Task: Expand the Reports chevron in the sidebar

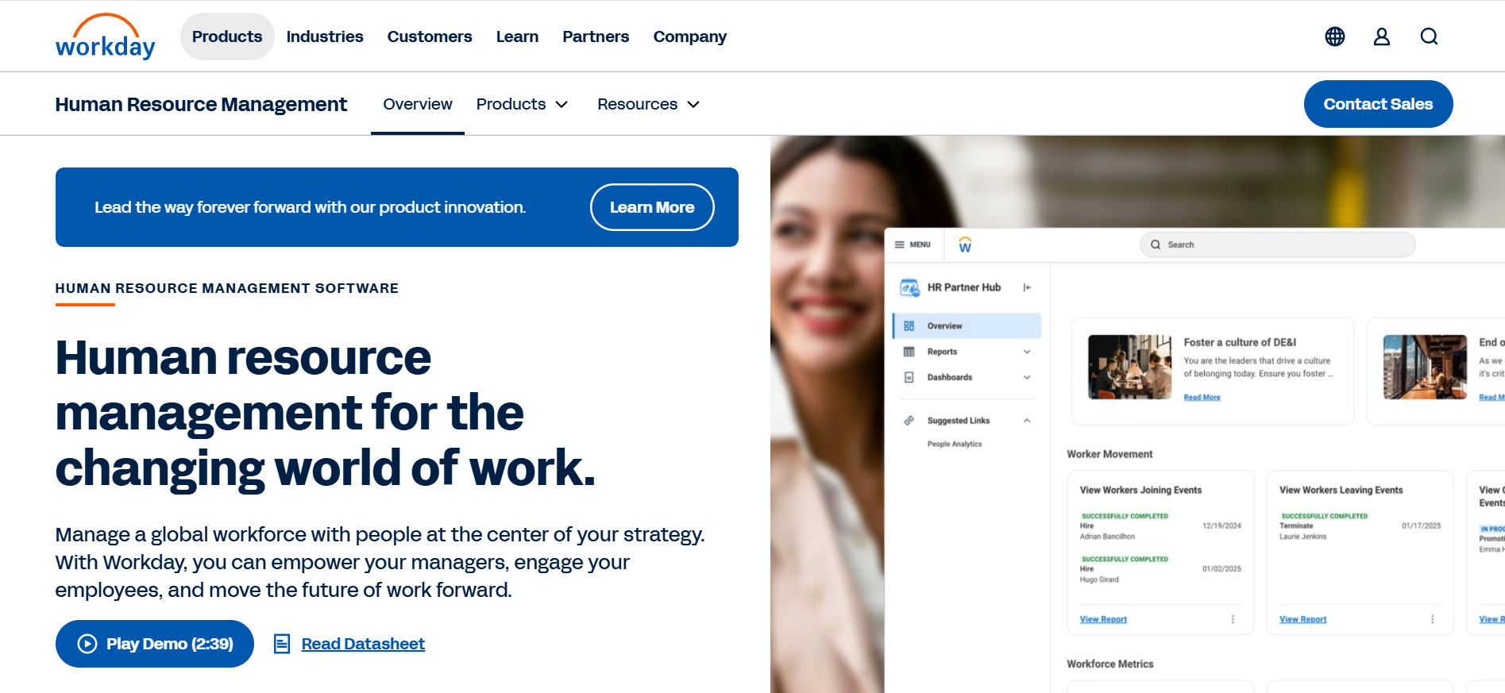Action: click(1027, 352)
